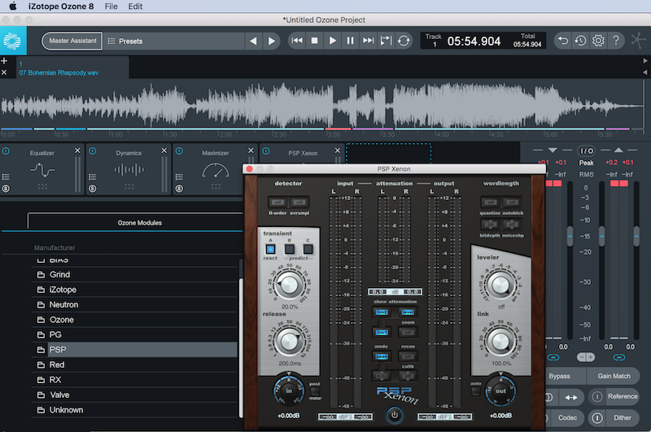The height and width of the screenshot is (432, 651).
Task: Toggle the Equalizer module power button
Action: [x=6, y=151]
